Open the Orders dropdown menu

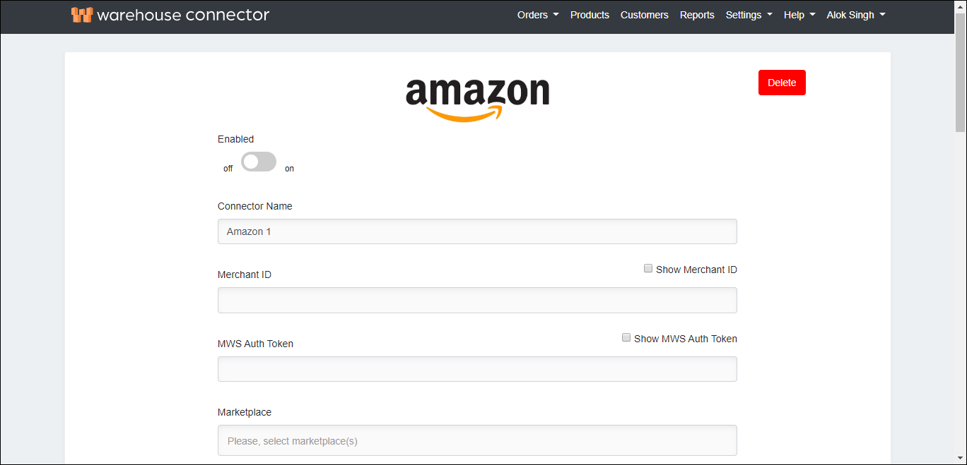tap(537, 14)
